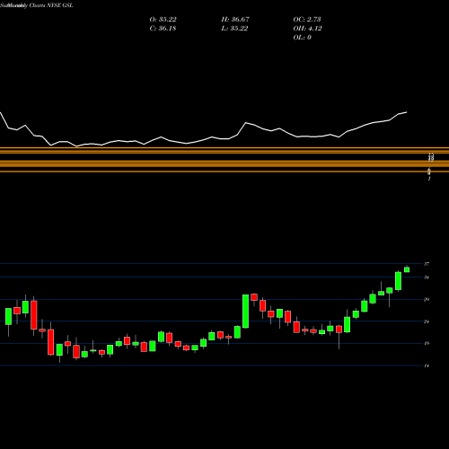Image resolution: width=449 pixels, height=449 pixels.
Task: Click the 'OL: 0' reading
Action: tap(303, 38)
